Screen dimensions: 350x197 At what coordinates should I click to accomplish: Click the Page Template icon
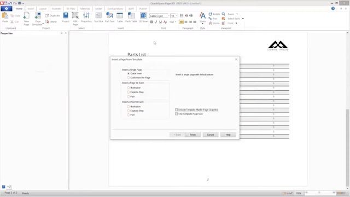click(38, 16)
